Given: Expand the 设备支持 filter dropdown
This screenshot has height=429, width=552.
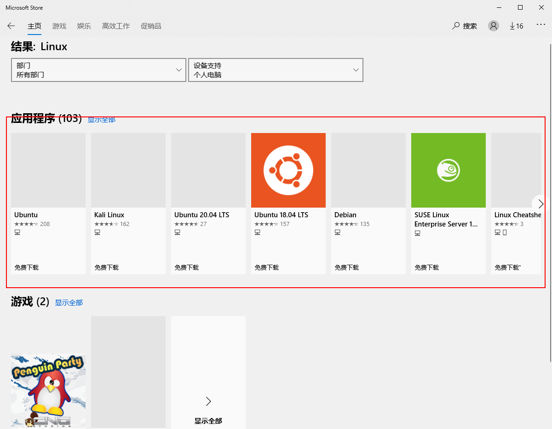Looking at the screenshot, I should tap(276, 70).
